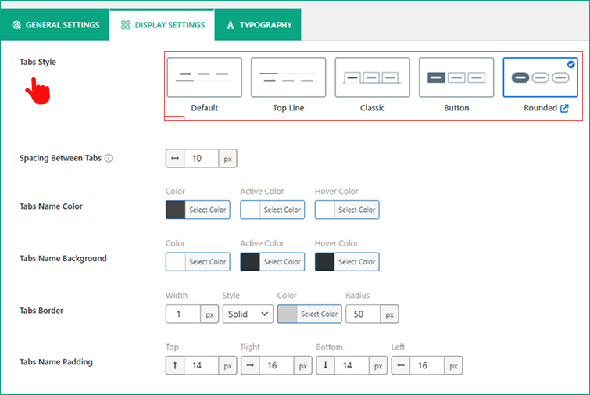Open the Tabs Border Style dropdown
Image resolution: width=590 pixels, height=395 pixels.
coord(247,314)
